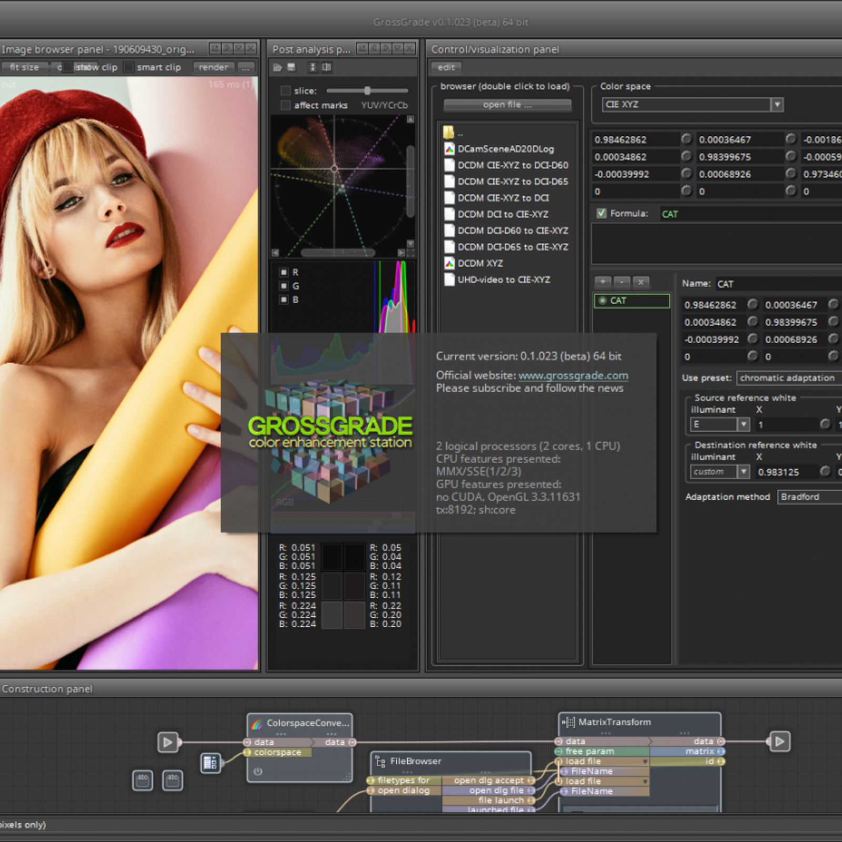Image resolution: width=842 pixels, height=842 pixels.
Task: Open the edit menu in Control/visualization panel
Action: [x=445, y=67]
